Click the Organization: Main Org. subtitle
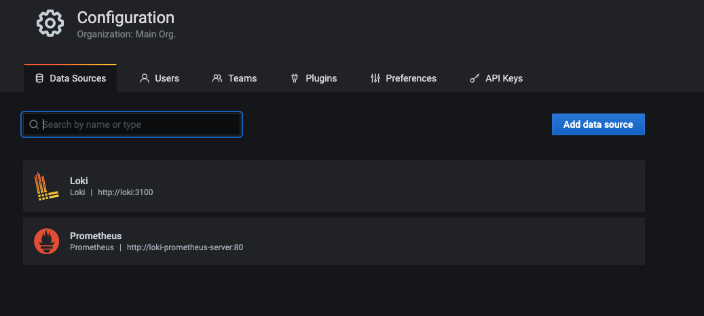This screenshot has width=704, height=316. (x=126, y=34)
